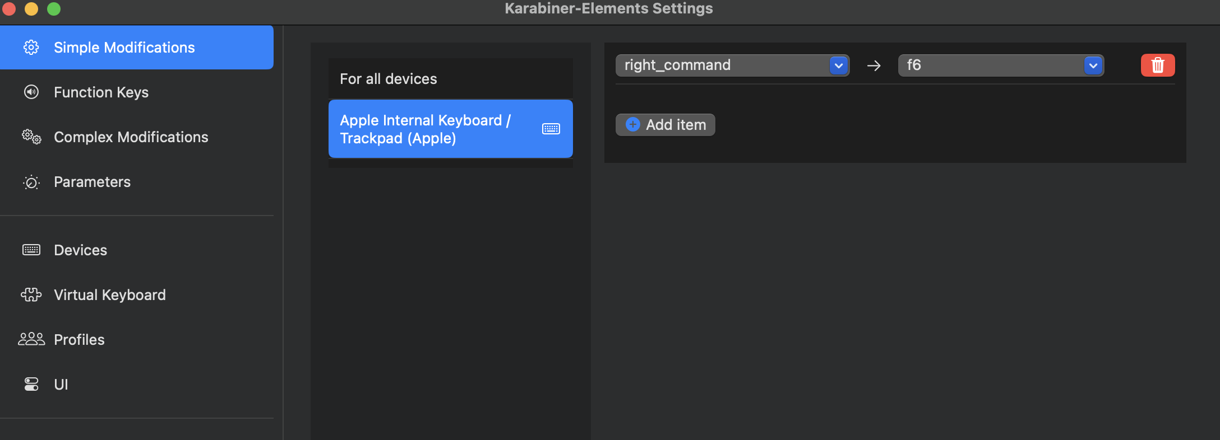Click the speaker icon beside Function Keys
Image resolution: width=1220 pixels, height=440 pixels.
tap(31, 92)
